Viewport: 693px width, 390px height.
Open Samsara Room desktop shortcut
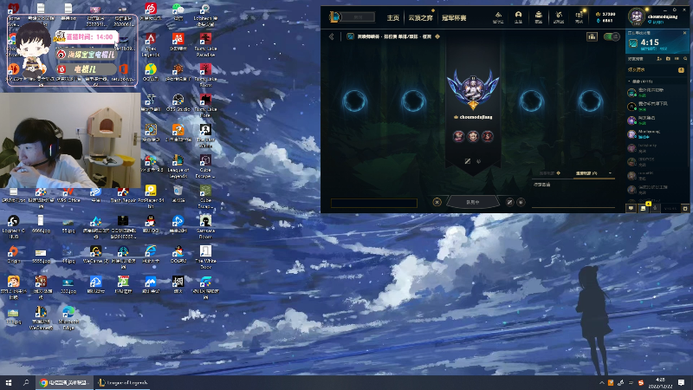205,227
